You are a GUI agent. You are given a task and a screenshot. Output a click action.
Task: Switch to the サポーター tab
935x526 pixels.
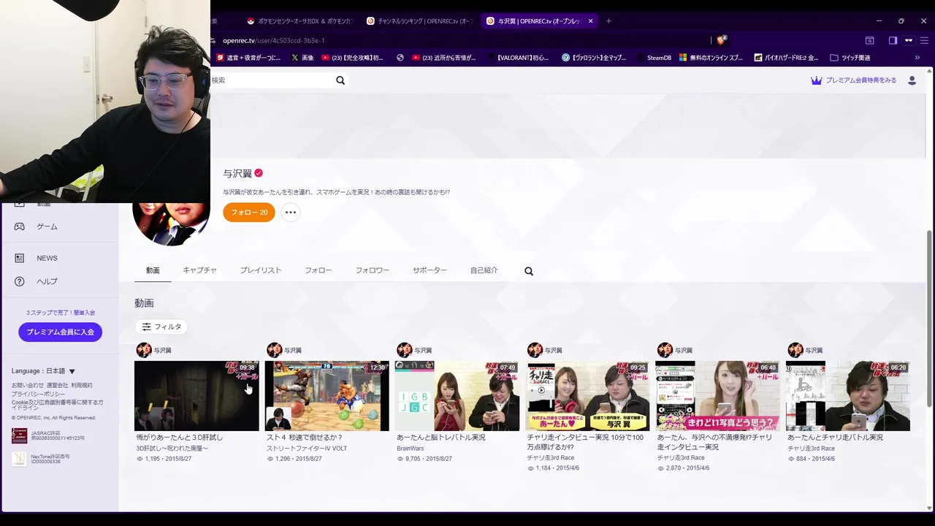tap(430, 270)
